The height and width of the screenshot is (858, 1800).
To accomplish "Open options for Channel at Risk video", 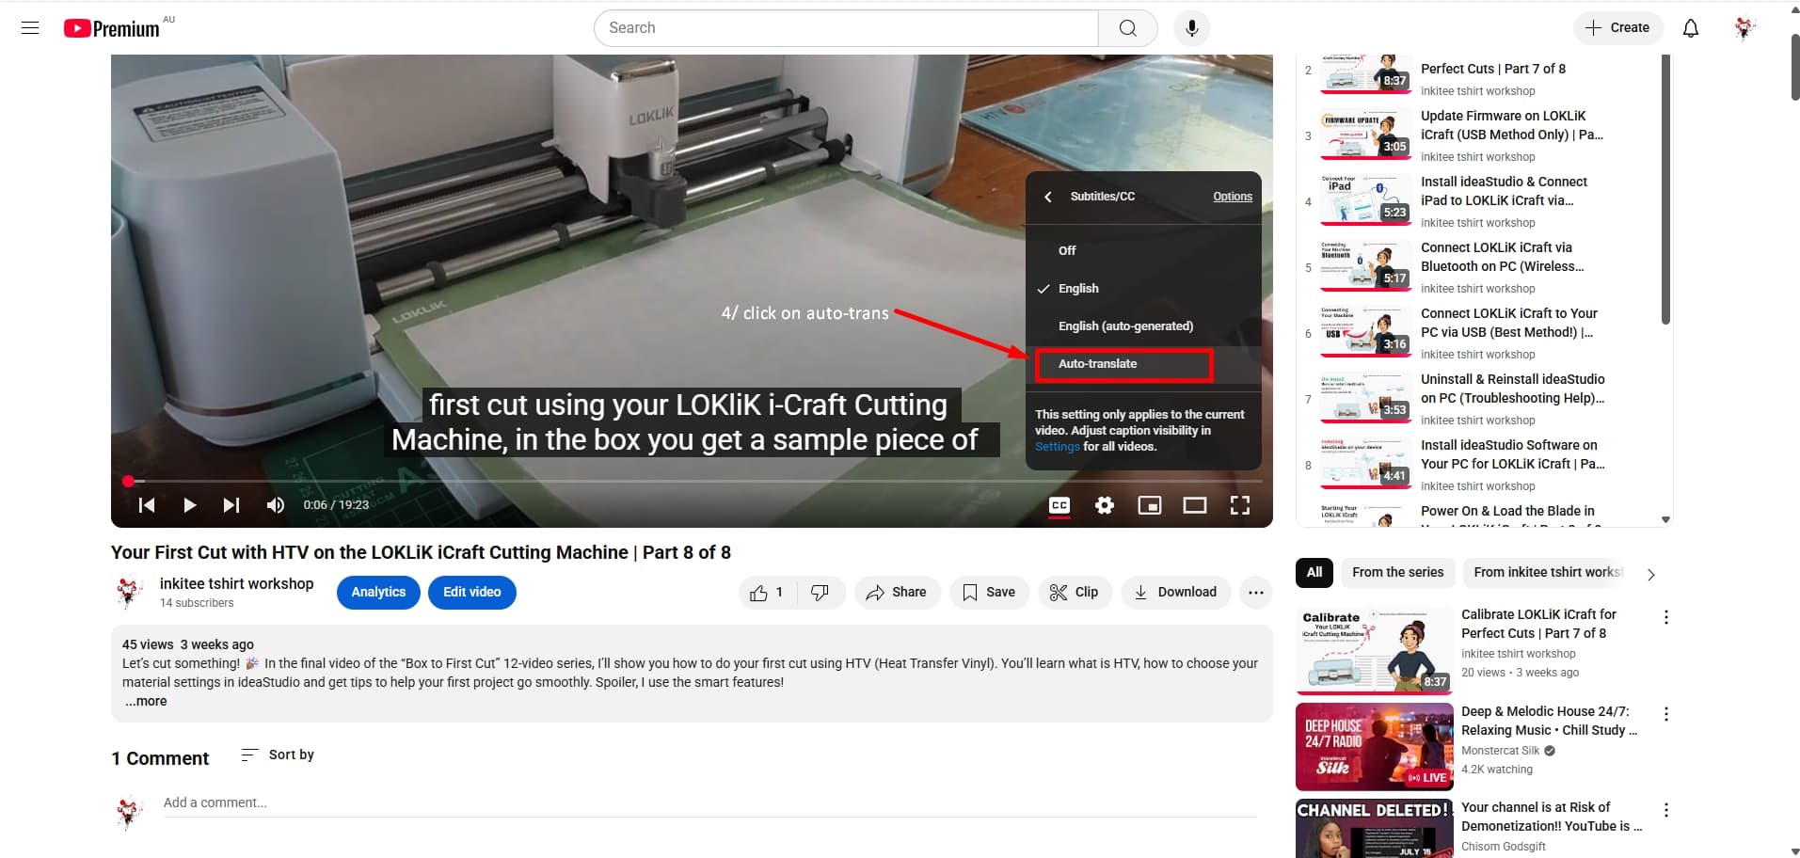I will 1665,811.
